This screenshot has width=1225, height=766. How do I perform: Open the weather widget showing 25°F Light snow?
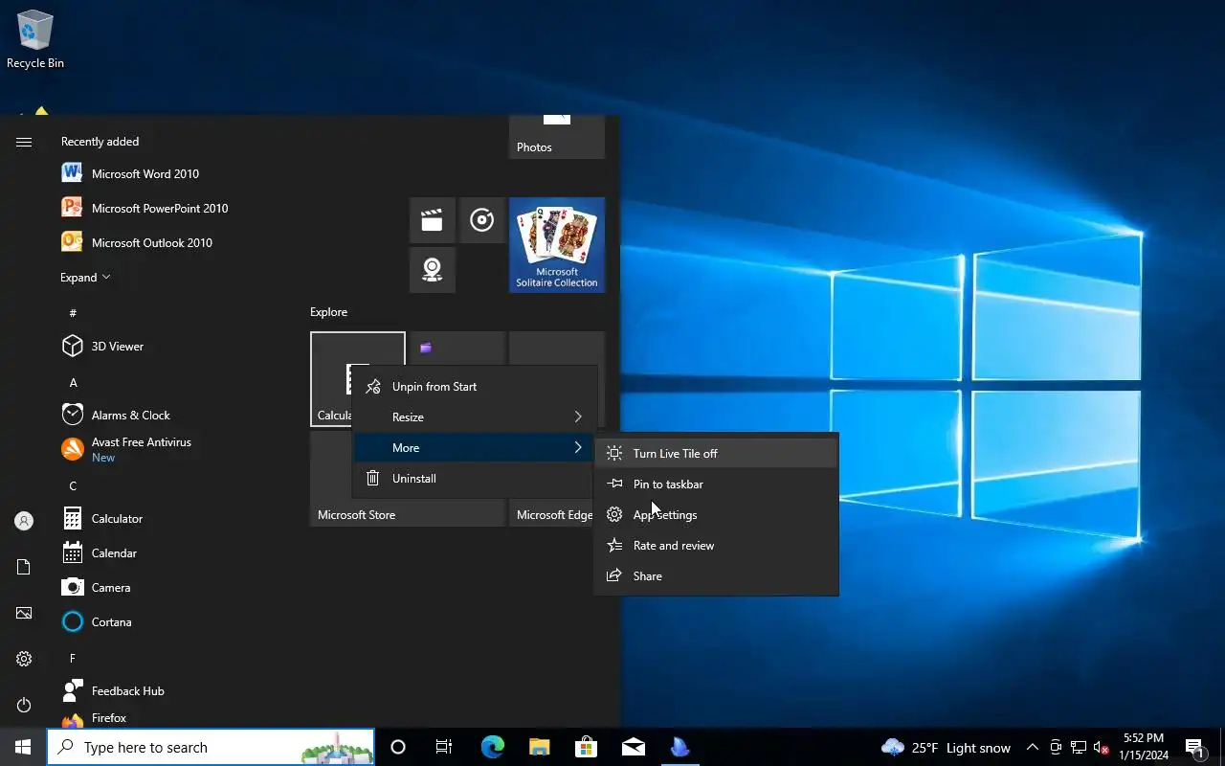click(946, 748)
